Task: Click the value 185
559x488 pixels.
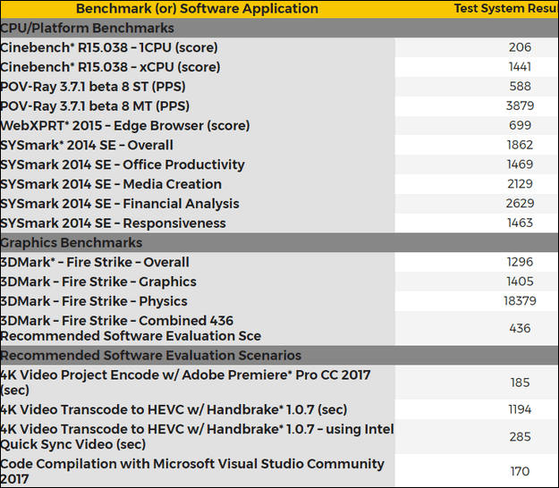Action: click(520, 383)
